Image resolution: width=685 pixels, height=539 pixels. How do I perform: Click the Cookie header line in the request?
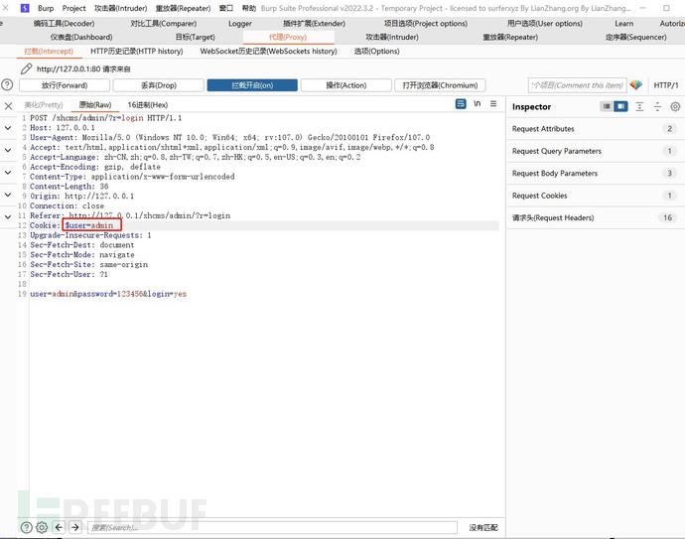pyautogui.click(x=71, y=225)
